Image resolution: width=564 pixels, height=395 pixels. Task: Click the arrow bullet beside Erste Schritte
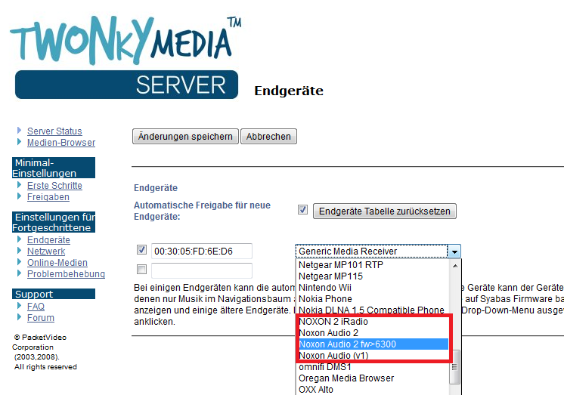coord(20,185)
